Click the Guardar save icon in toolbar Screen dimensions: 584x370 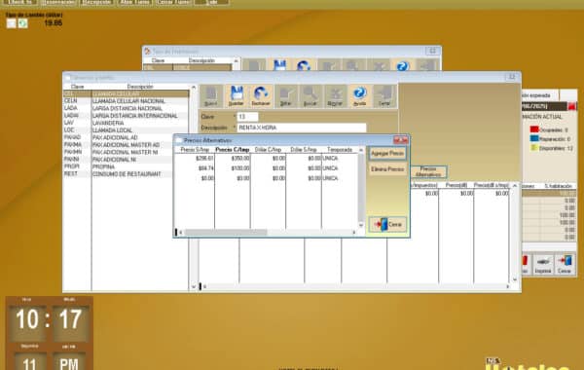[x=237, y=96]
